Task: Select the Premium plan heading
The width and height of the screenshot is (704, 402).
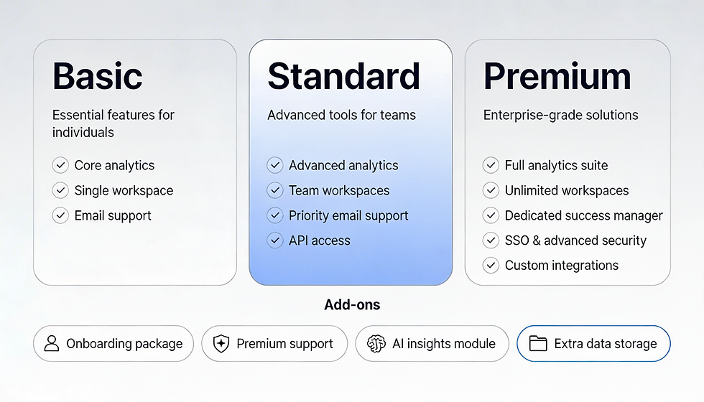Action: [557, 76]
